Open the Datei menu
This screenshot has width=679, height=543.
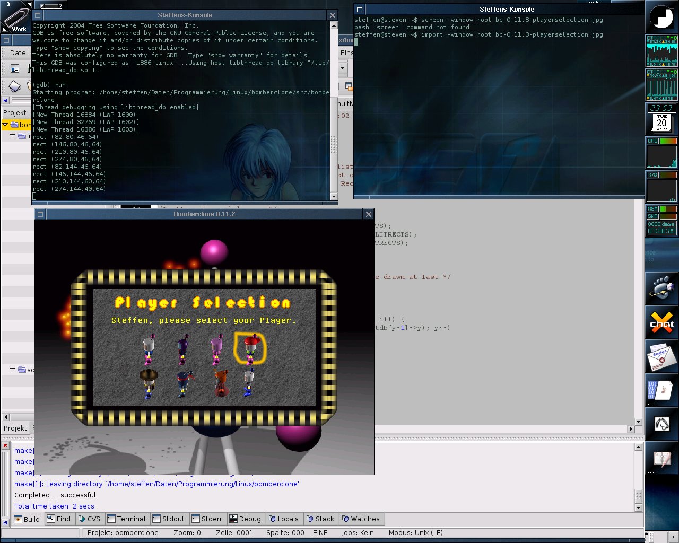(x=19, y=53)
